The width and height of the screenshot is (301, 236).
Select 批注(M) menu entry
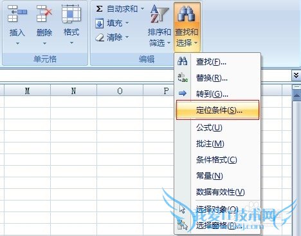pyautogui.click(x=218, y=144)
